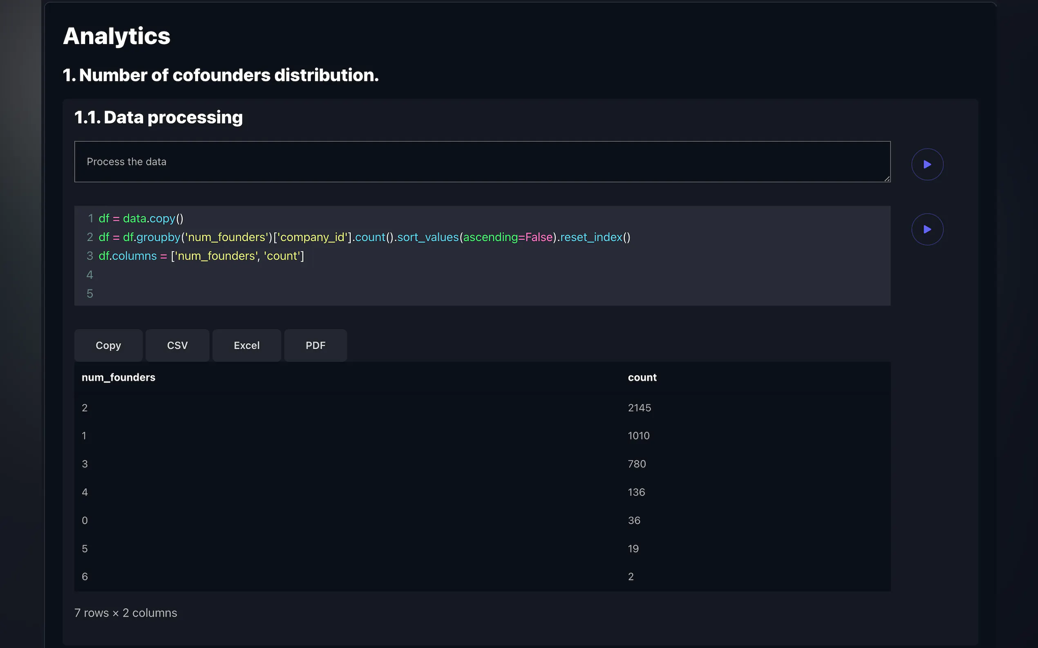Viewport: 1038px width, 648px height.
Task: Select the num_founders column header
Action: point(119,377)
